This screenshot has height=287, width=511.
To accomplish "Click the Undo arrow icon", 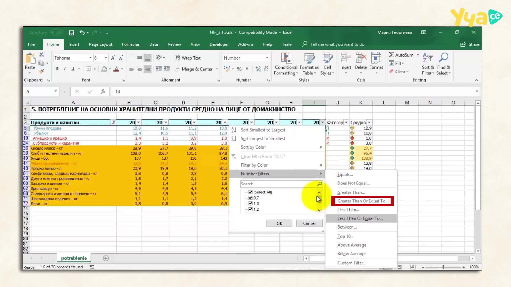I will coord(82,33).
